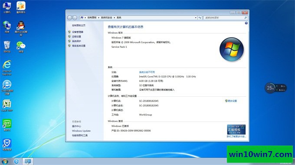Open the Excel 2007 desktop shortcut
The width and height of the screenshot is (295, 165).
coord(7,106)
